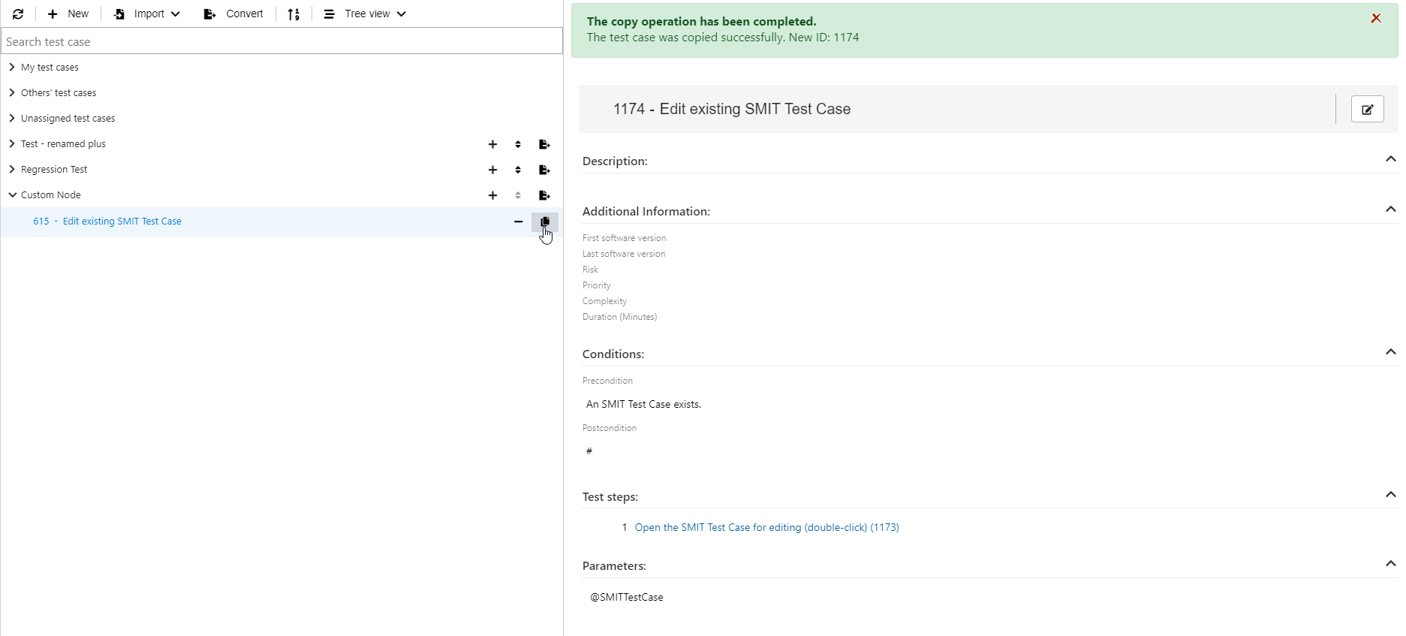Click the sort order icon in the toolbar
Image resolution: width=1406 pixels, height=636 pixels.
(294, 14)
